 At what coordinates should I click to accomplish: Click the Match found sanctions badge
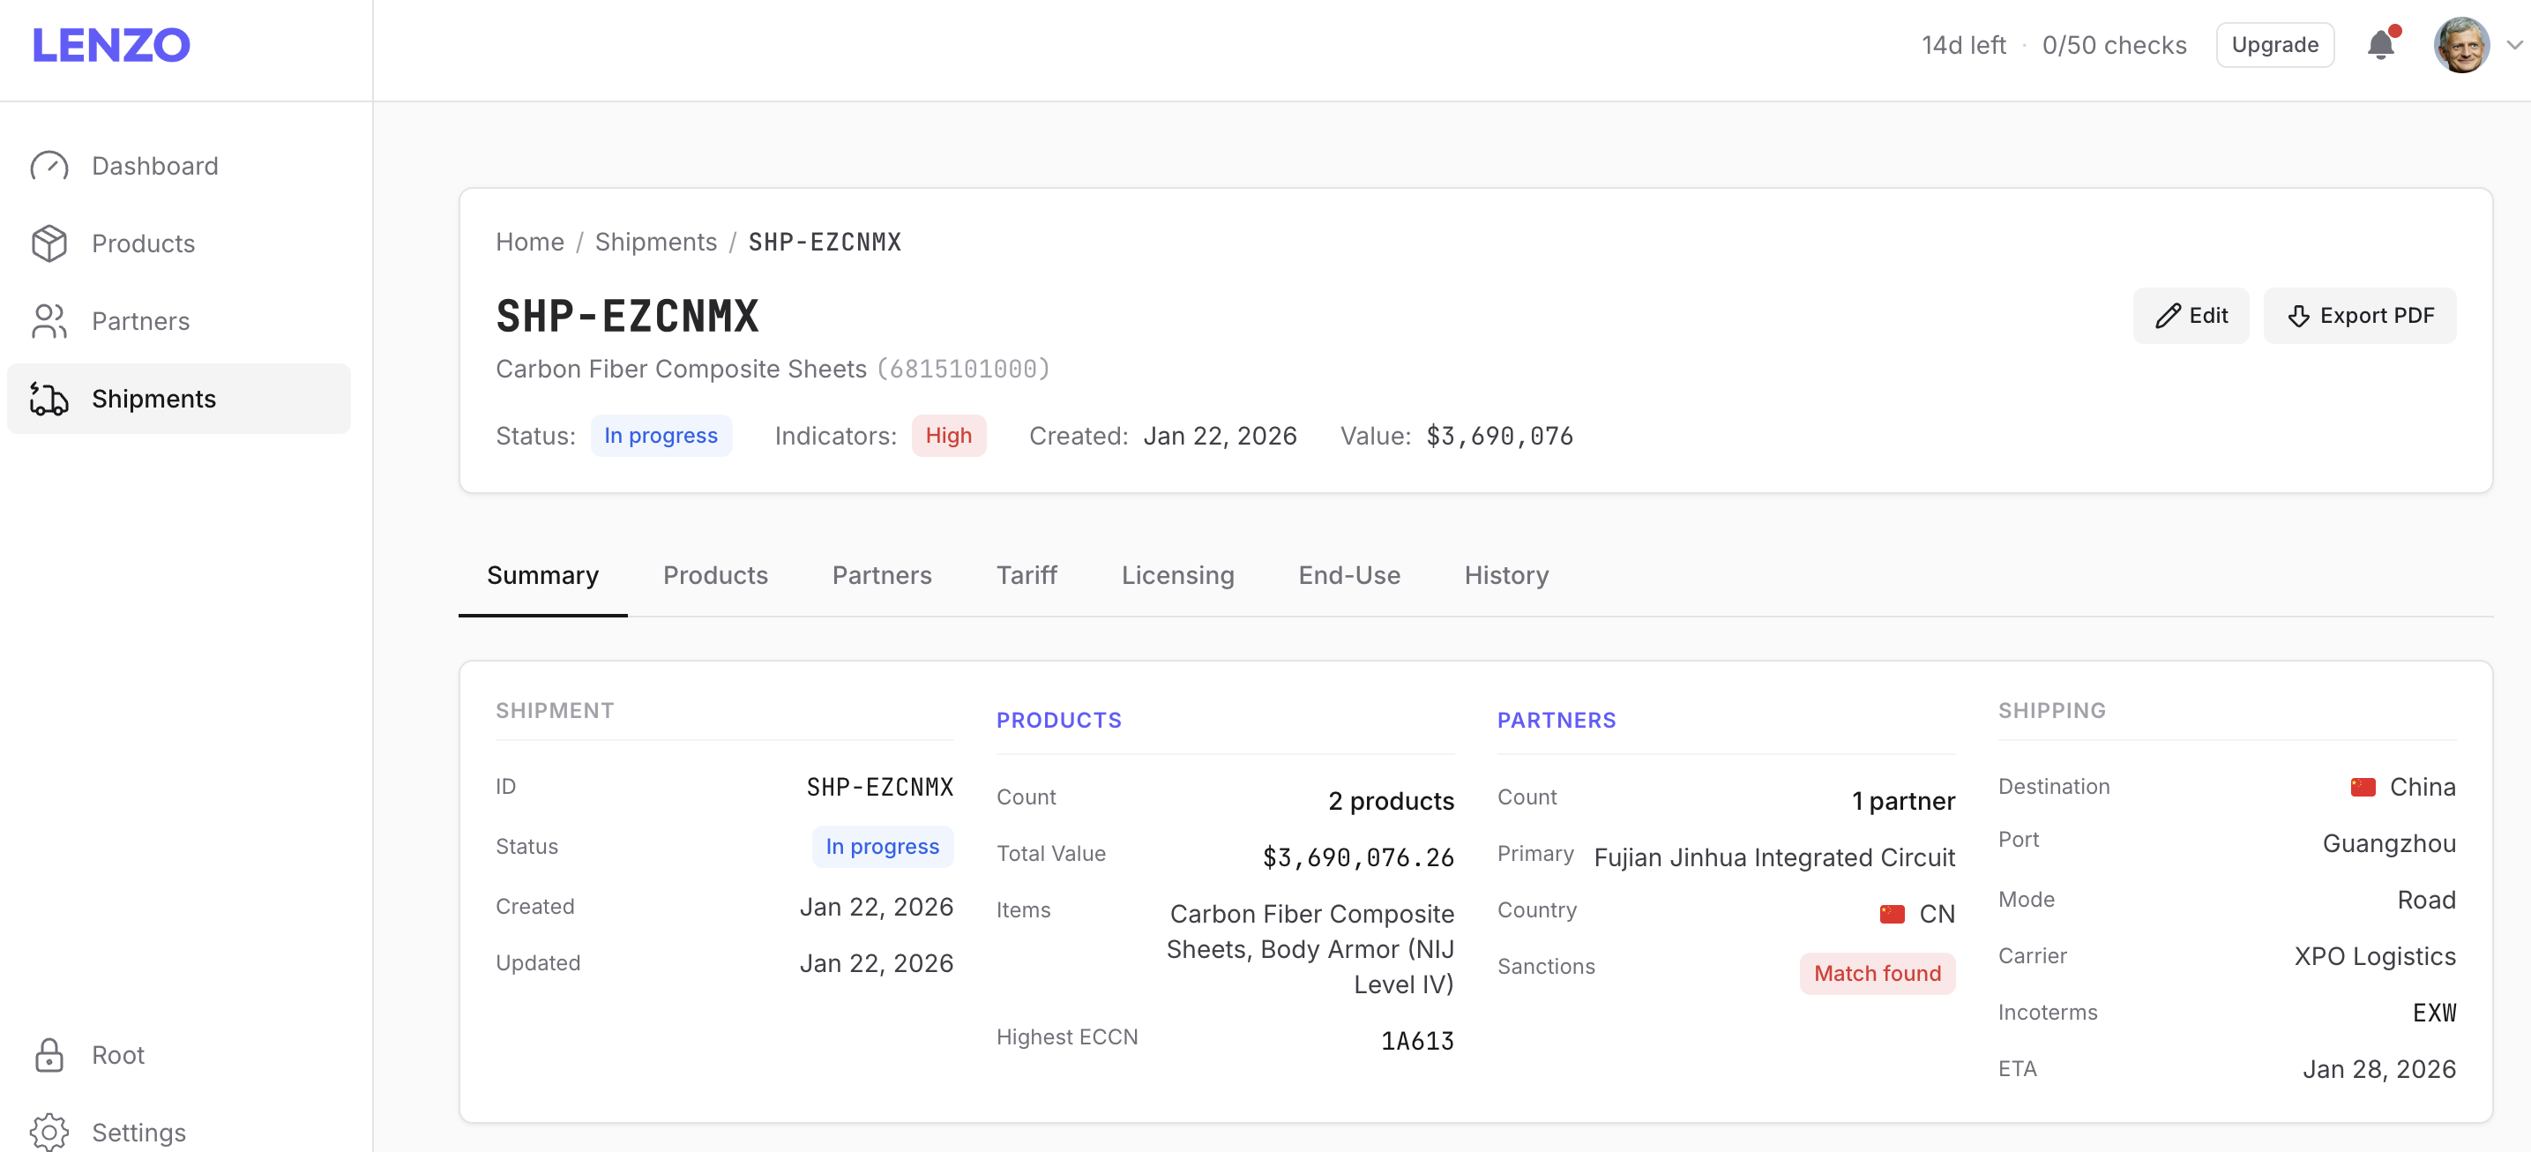point(1877,973)
